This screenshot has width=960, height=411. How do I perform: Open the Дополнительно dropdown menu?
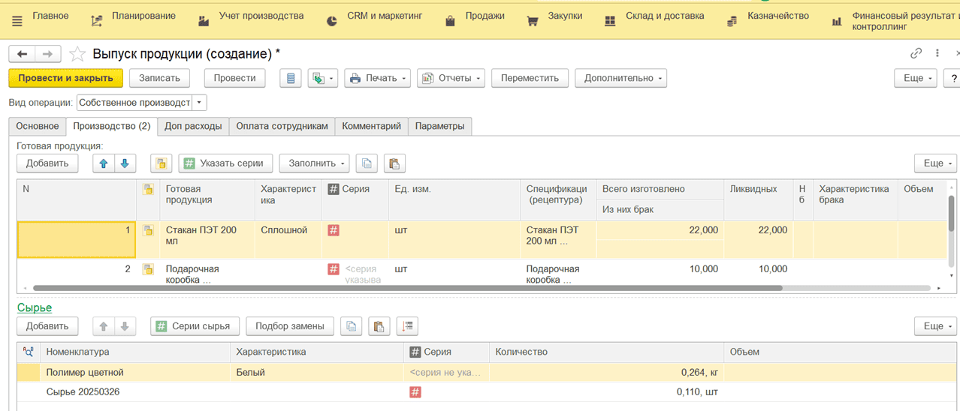point(620,78)
